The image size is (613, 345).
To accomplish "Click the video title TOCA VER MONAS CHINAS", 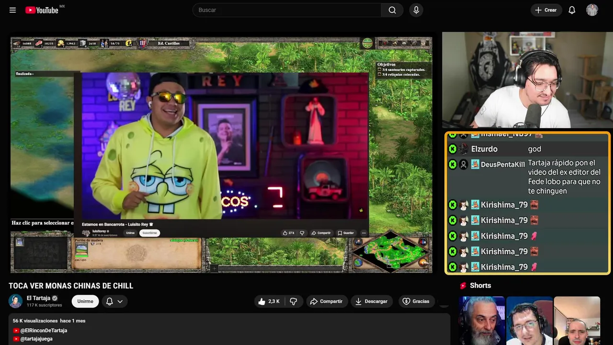I will 71,286.
